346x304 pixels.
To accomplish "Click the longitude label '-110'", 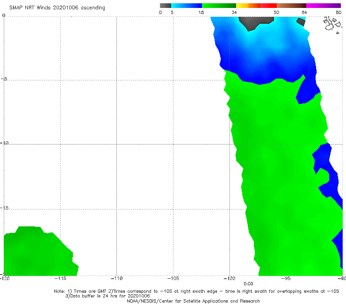I will coord(116,278).
